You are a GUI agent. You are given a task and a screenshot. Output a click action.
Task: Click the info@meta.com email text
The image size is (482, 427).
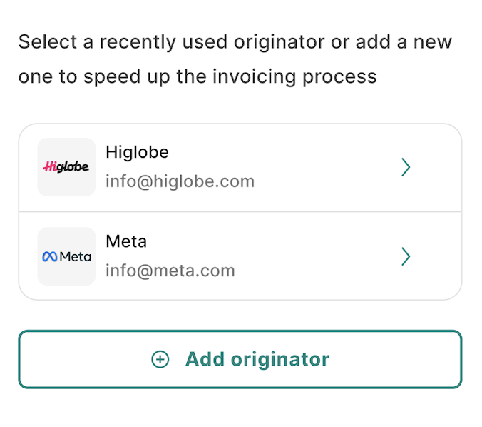(x=170, y=271)
